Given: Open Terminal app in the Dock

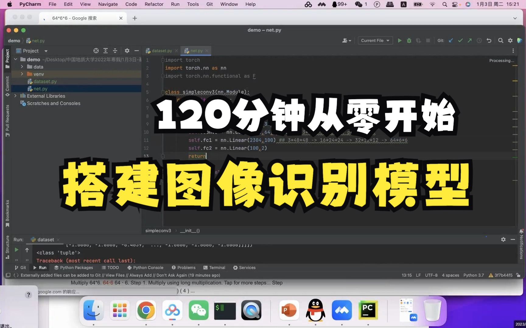Looking at the screenshot, I should point(225,310).
